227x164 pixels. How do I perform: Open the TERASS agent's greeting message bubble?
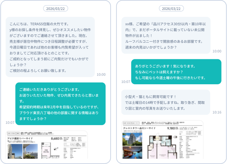50,47
